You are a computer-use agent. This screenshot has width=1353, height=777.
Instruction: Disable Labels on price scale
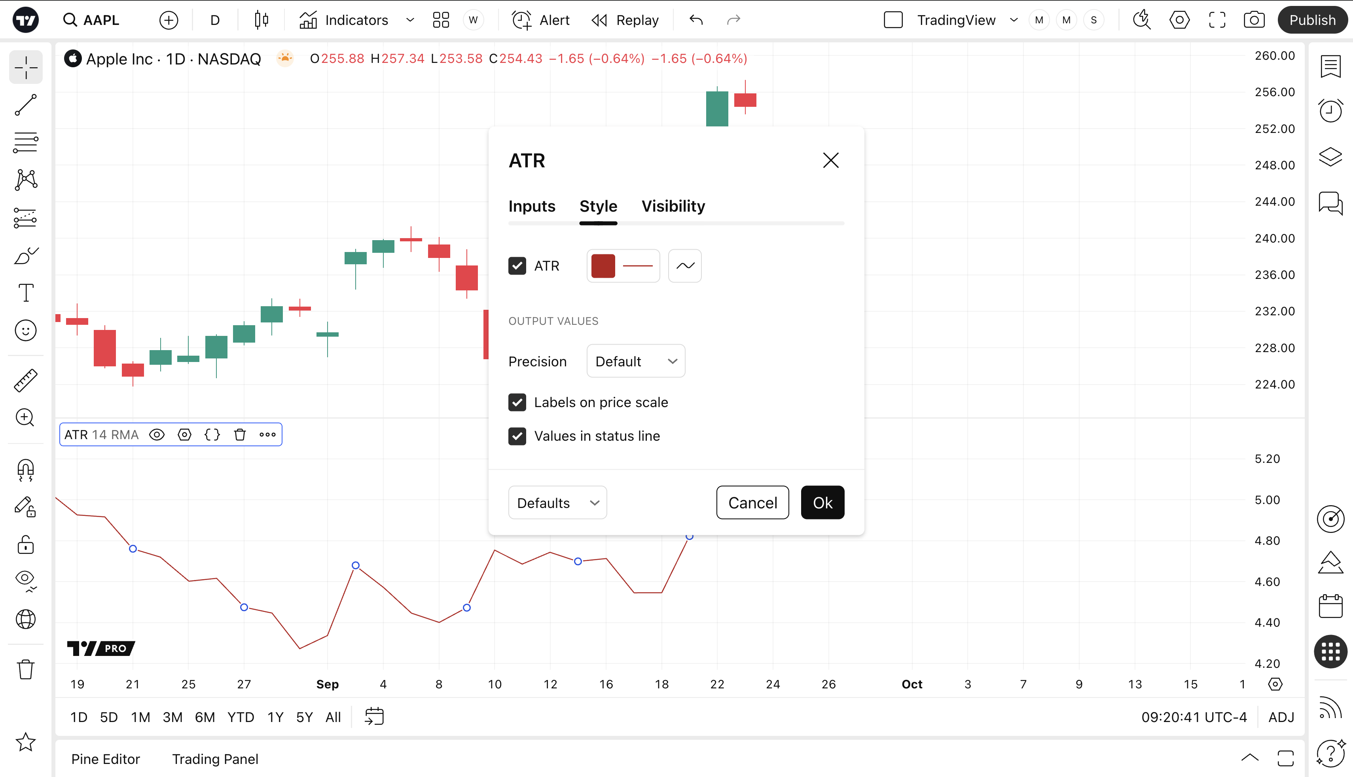tap(517, 402)
